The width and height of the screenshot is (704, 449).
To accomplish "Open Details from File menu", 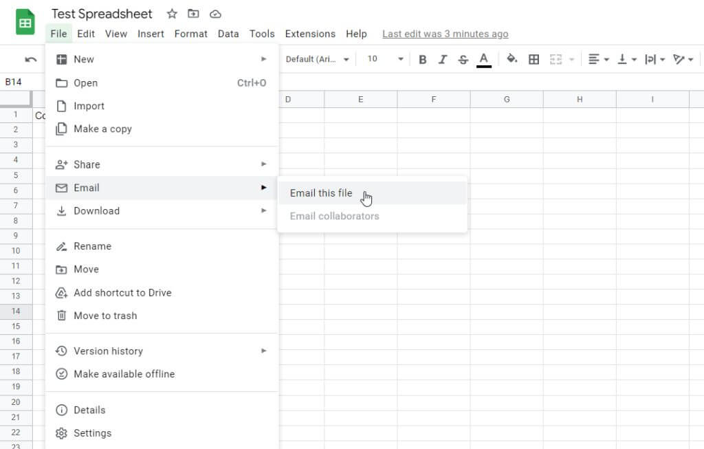I will [x=162, y=410].
